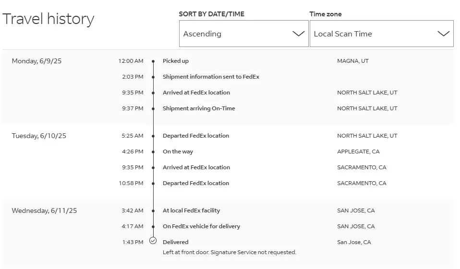The width and height of the screenshot is (460, 269).
Task: Open the Sort by Date/Time dropdown
Action: [243, 34]
